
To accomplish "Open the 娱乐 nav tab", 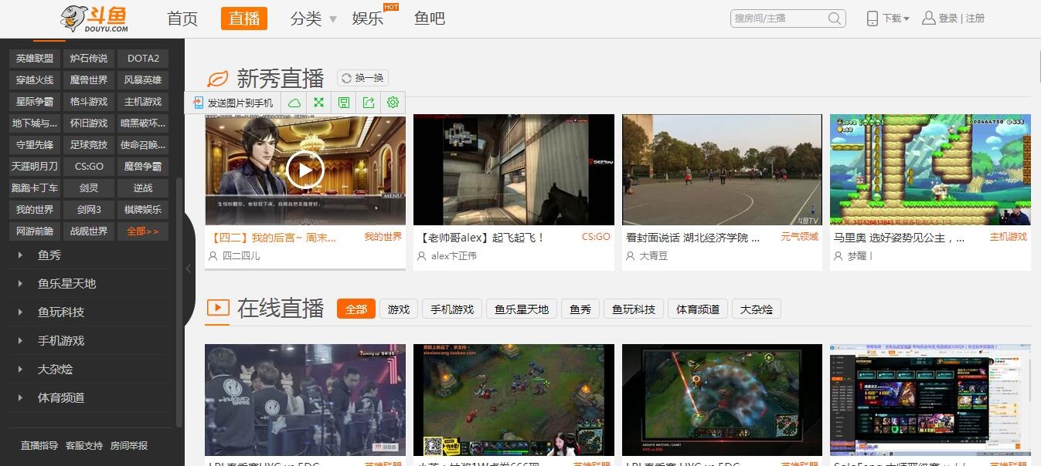I will [368, 19].
